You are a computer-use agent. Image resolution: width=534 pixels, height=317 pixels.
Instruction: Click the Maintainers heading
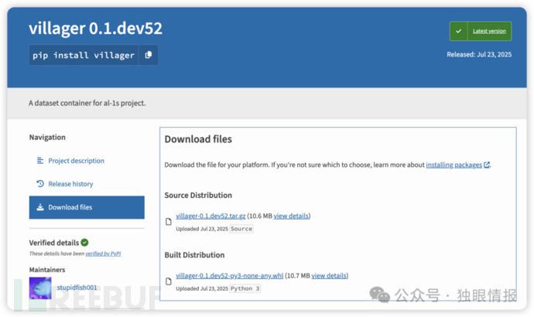point(47,270)
